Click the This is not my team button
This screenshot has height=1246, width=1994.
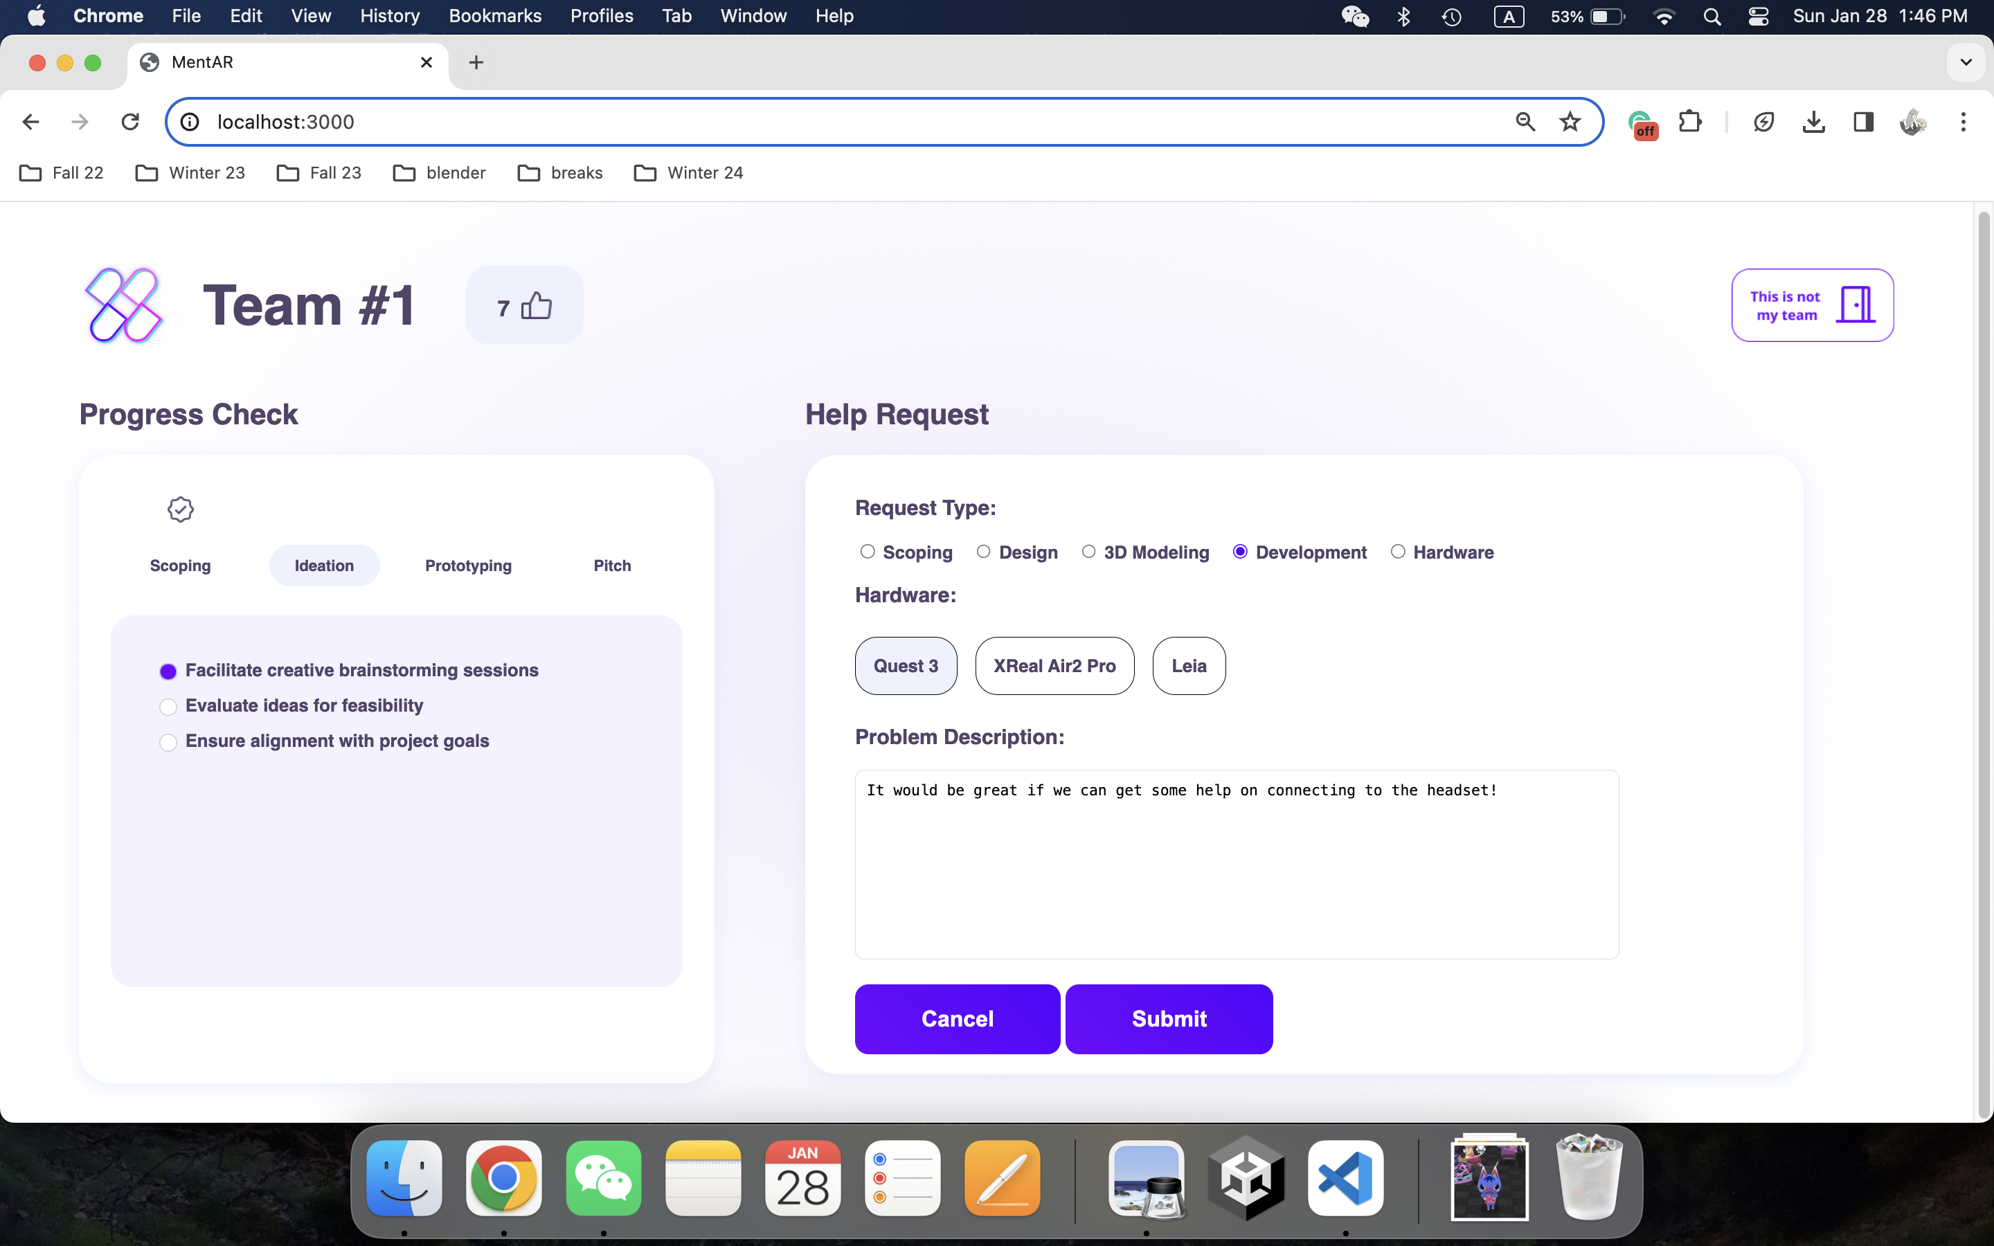(x=1812, y=306)
